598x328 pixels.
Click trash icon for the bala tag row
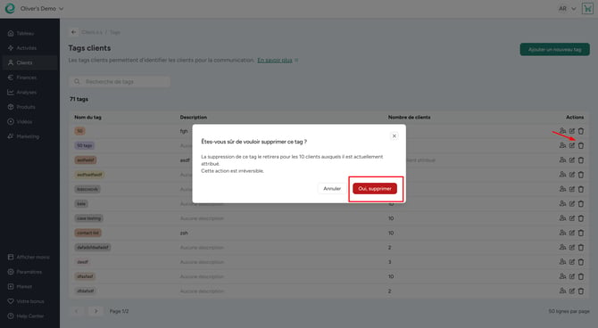point(581,204)
